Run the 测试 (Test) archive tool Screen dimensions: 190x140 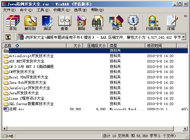pyautogui.click(x=47, y=23)
